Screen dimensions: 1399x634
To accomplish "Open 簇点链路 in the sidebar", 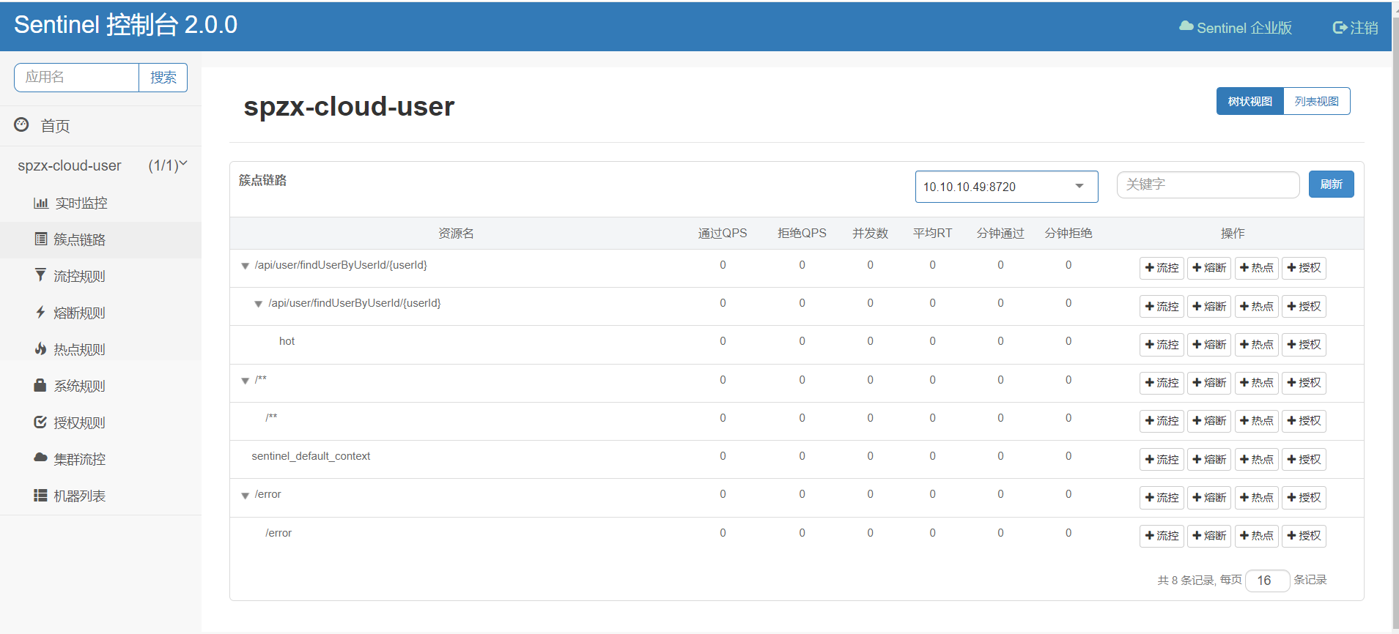I will [x=79, y=239].
